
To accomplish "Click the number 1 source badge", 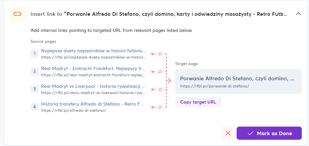I will coord(35,54).
